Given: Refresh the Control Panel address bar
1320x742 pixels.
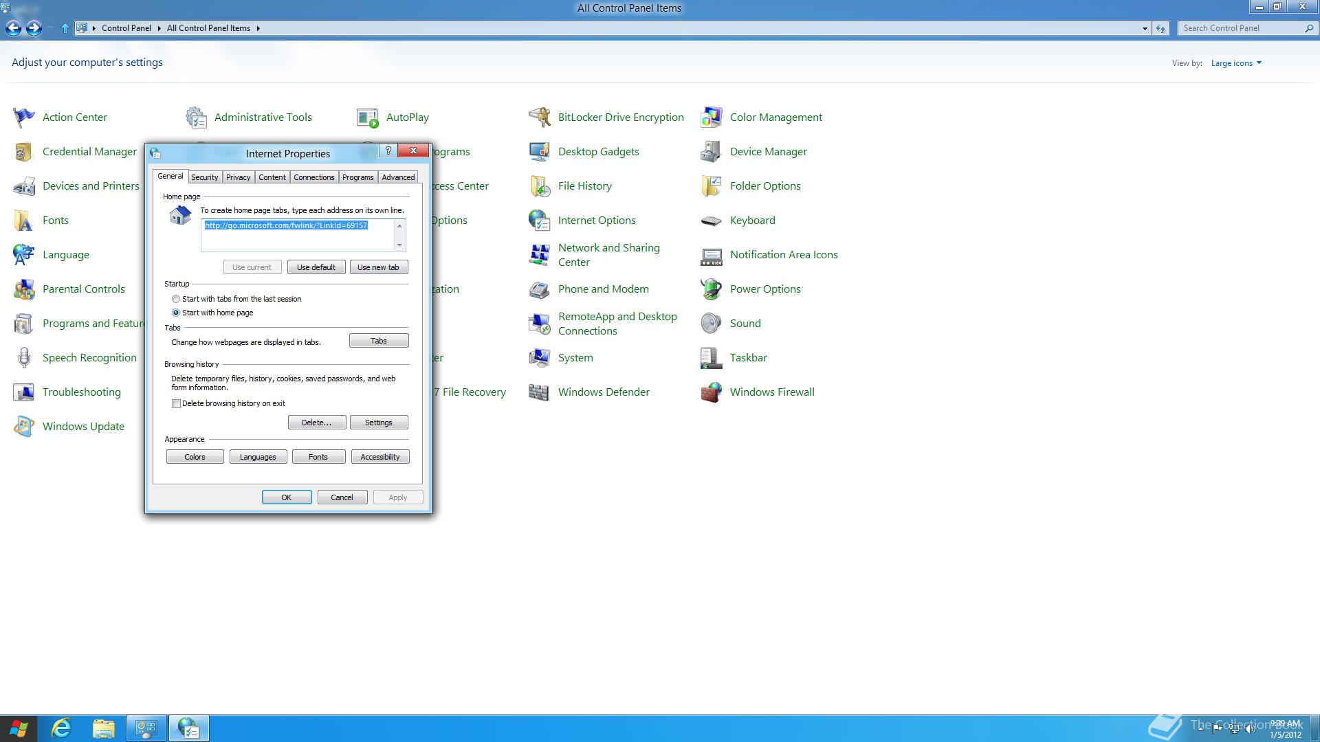Looking at the screenshot, I should (1161, 28).
